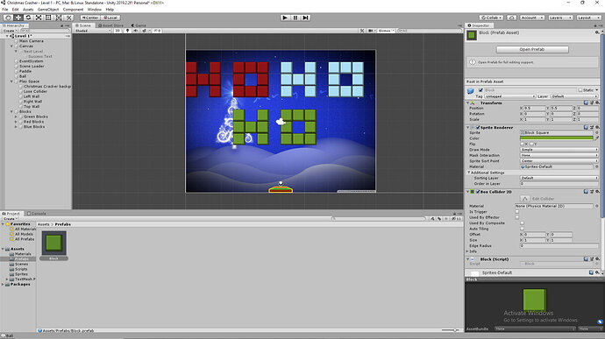Open the Layers dropdown in top toolbar

tap(560, 18)
